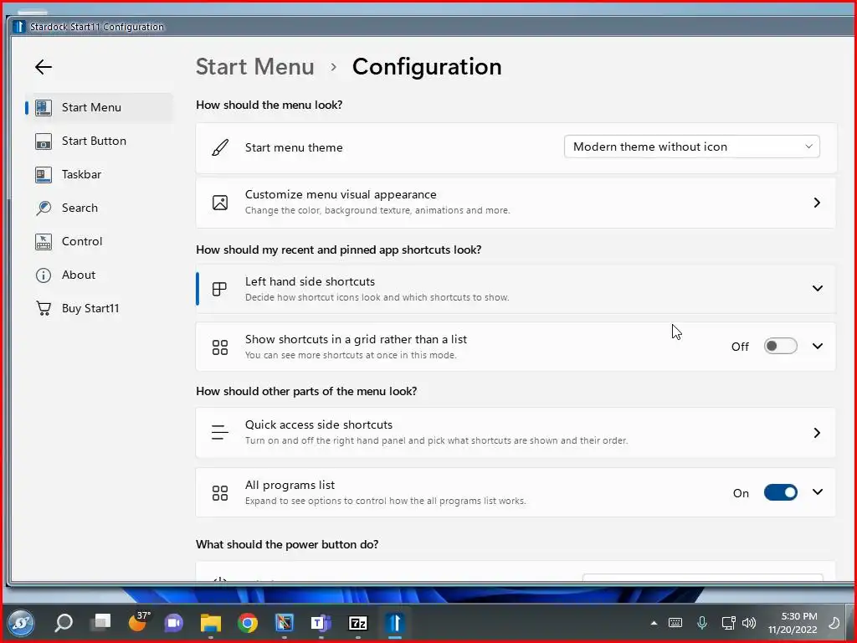This screenshot has width=857, height=643.
Task: Open Quick access side shortcuts
Action: tap(516, 433)
